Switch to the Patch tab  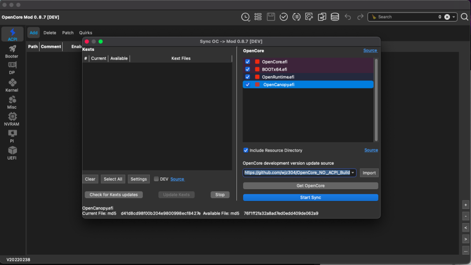pyautogui.click(x=68, y=32)
